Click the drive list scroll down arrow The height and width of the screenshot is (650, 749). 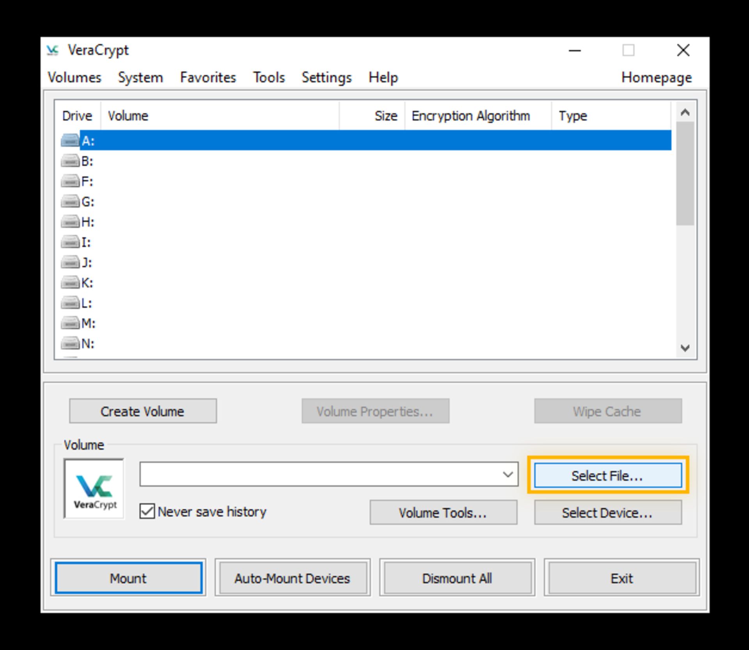point(685,348)
